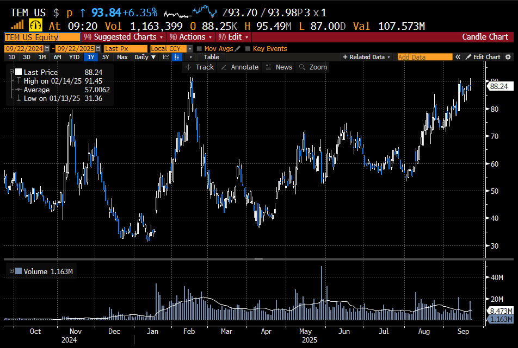Screen dimensions: 518x348
Task: Collapse the Last Price legend box toggle
Action: coord(11,72)
